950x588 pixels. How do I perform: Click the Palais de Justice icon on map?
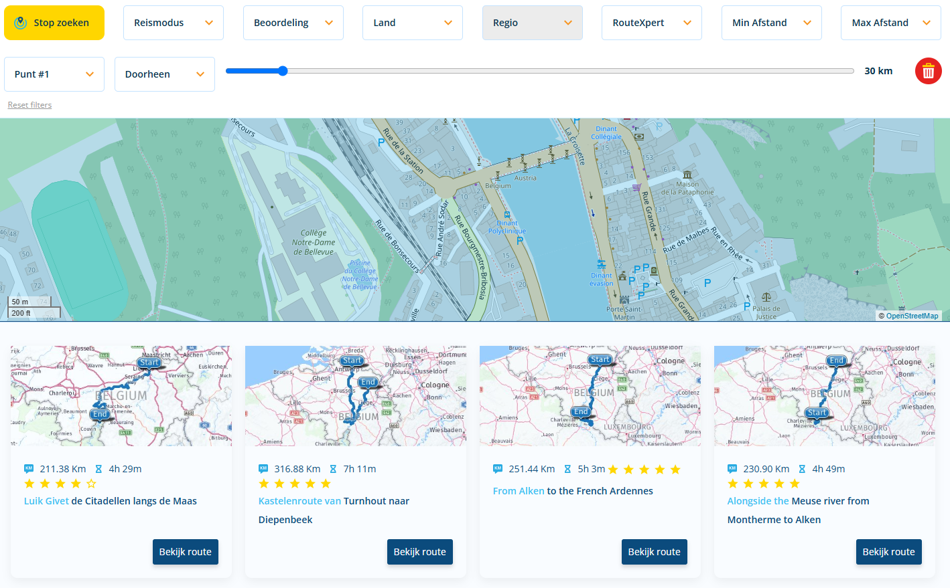pyautogui.click(x=766, y=296)
